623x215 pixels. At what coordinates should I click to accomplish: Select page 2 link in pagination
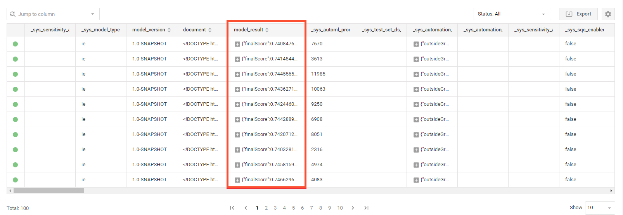tap(266, 208)
